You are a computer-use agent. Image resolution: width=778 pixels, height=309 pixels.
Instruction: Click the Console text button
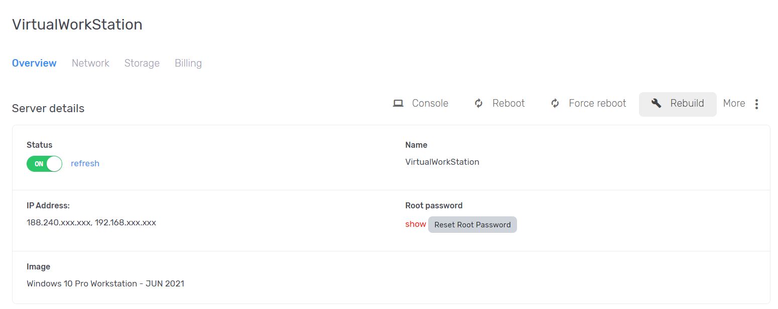430,103
